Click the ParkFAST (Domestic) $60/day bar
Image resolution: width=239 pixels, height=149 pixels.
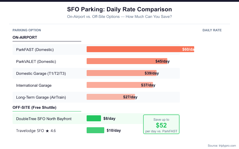[140, 49]
